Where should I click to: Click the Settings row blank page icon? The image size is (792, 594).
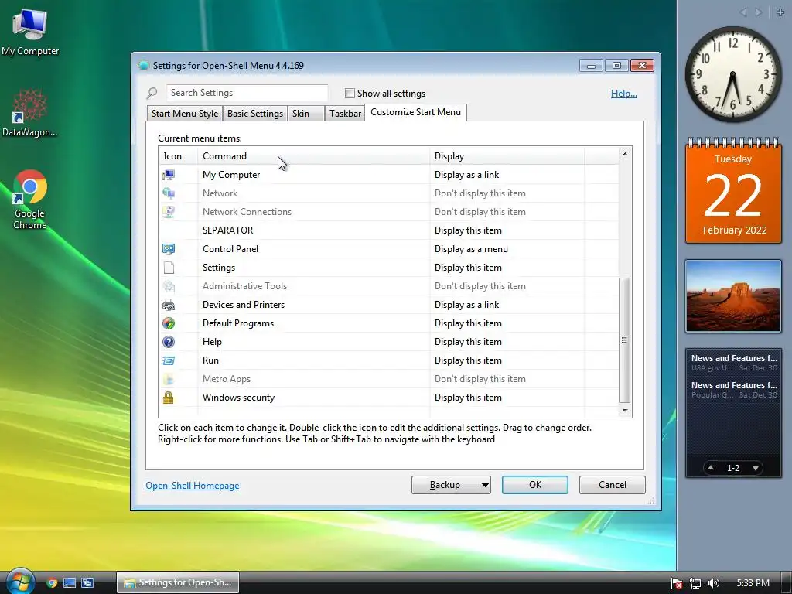(169, 268)
